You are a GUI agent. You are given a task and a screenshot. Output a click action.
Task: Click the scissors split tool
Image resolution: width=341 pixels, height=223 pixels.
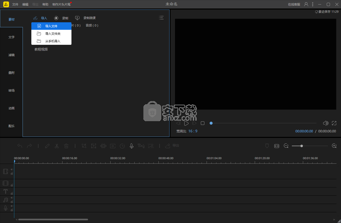point(57,146)
